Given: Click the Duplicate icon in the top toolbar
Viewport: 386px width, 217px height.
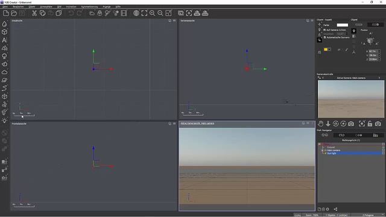Looking at the screenshot, I should click(59, 13).
